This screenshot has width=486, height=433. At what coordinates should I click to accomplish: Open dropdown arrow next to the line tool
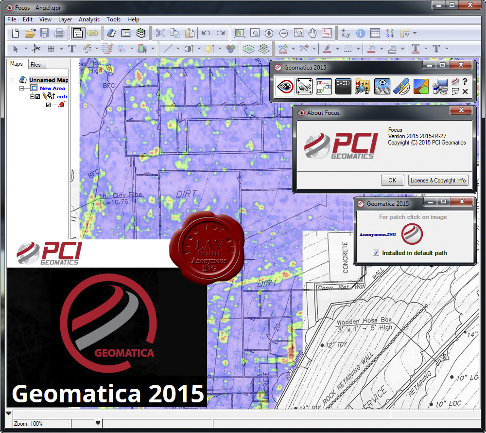[x=178, y=49]
